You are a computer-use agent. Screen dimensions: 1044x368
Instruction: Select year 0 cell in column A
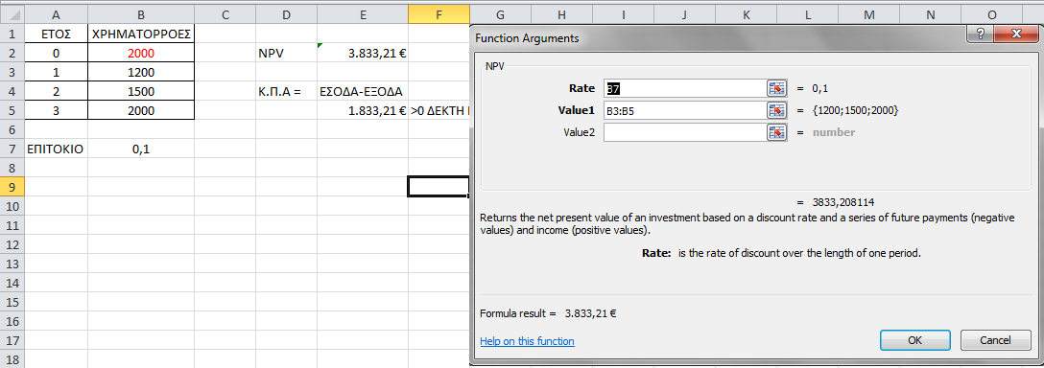click(56, 54)
